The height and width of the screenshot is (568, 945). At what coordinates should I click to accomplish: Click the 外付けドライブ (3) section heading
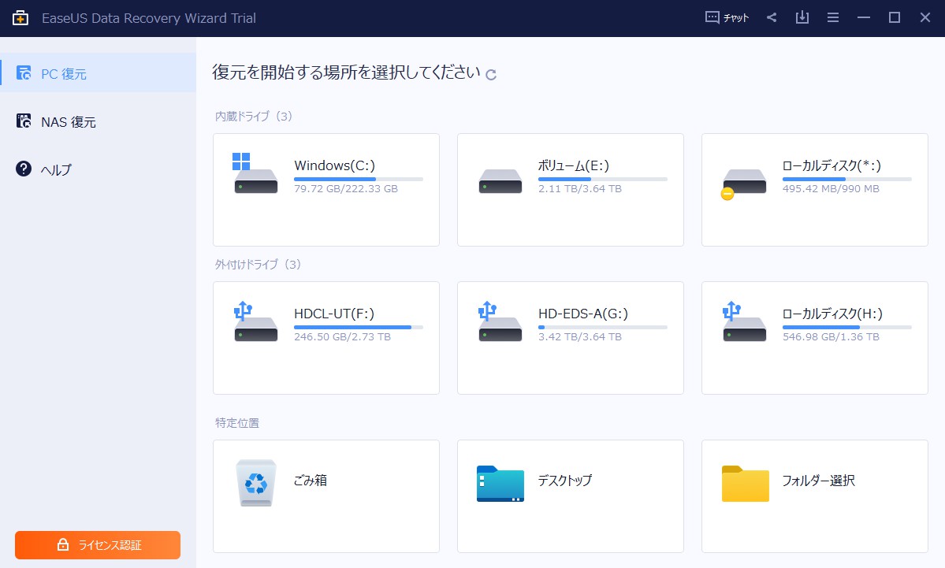[x=258, y=265]
